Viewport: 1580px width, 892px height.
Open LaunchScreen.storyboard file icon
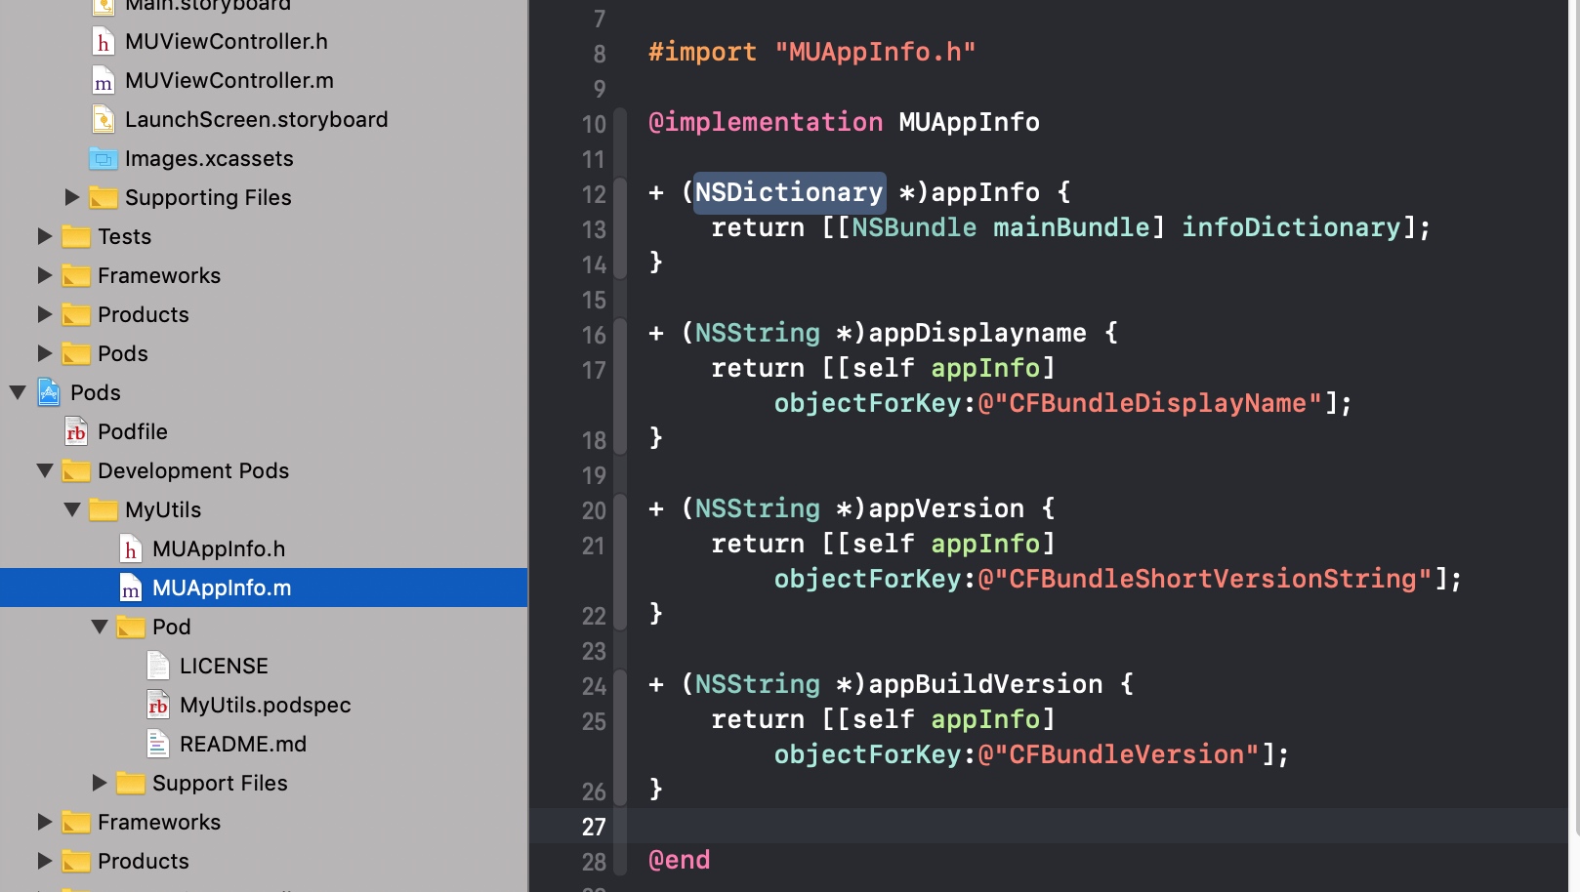click(103, 119)
